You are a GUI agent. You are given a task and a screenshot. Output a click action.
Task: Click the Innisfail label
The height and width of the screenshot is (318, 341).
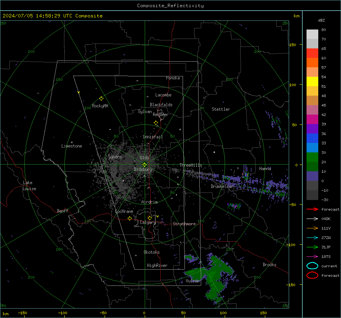tap(153, 137)
